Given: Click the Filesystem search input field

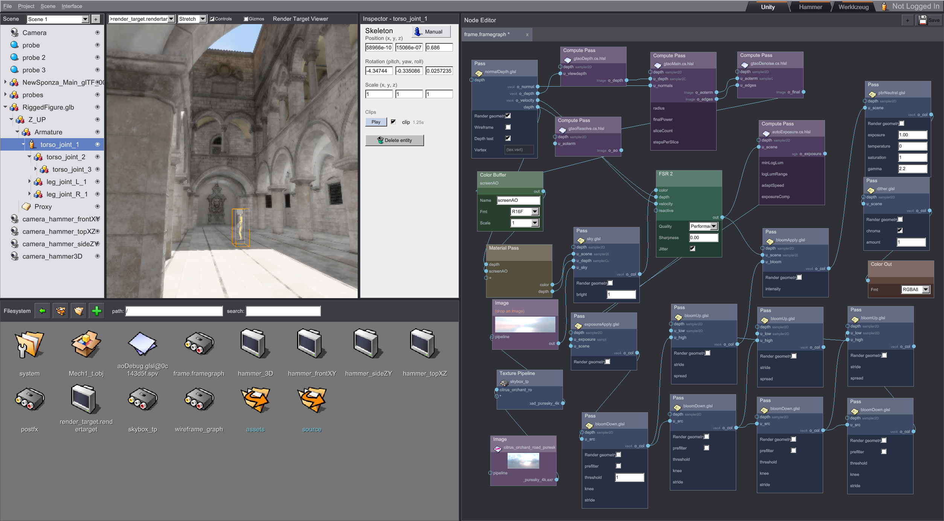Looking at the screenshot, I should (283, 311).
